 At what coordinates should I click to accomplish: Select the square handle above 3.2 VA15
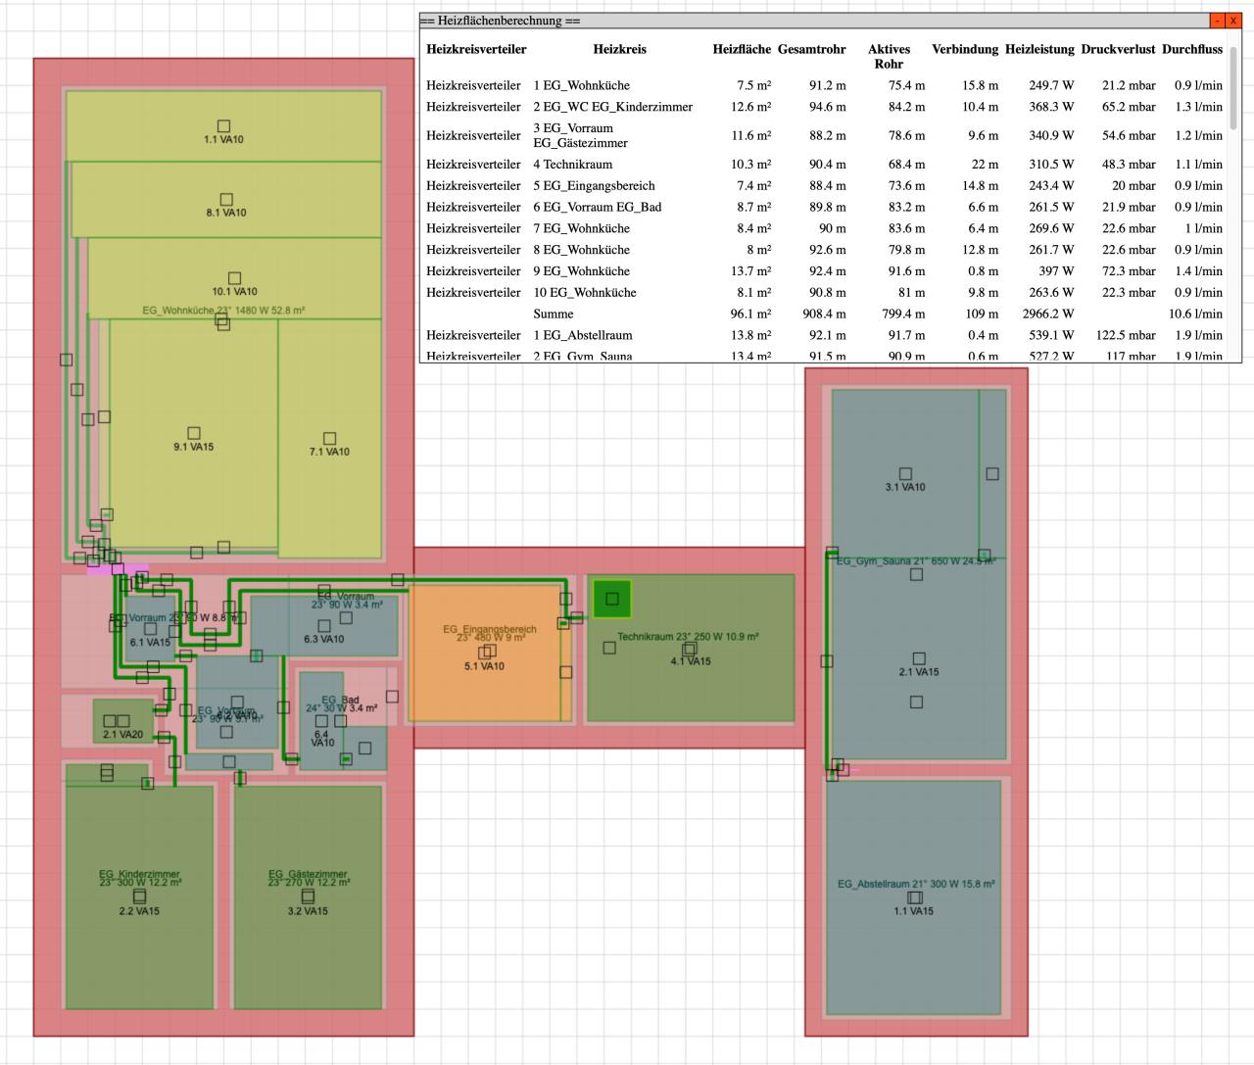[x=309, y=896]
